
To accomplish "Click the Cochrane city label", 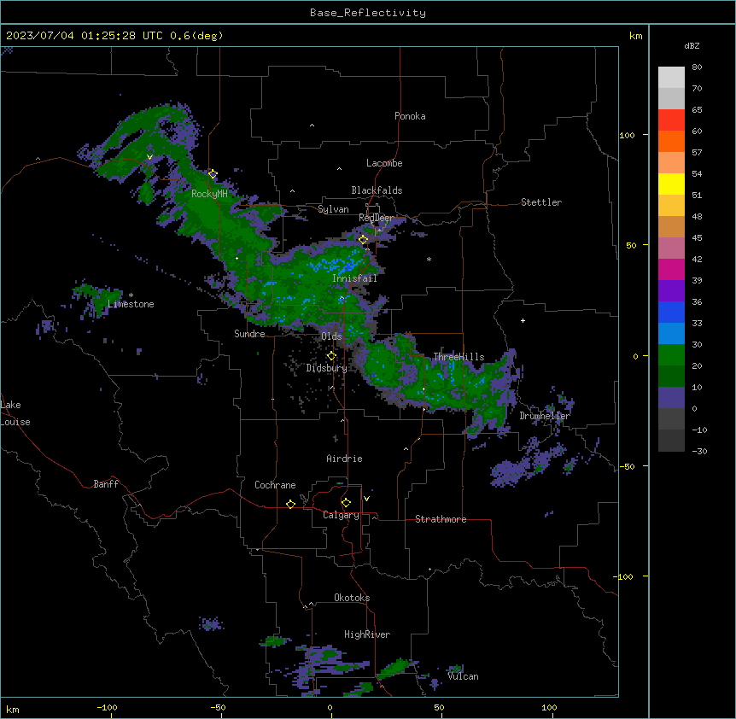I will (275, 485).
